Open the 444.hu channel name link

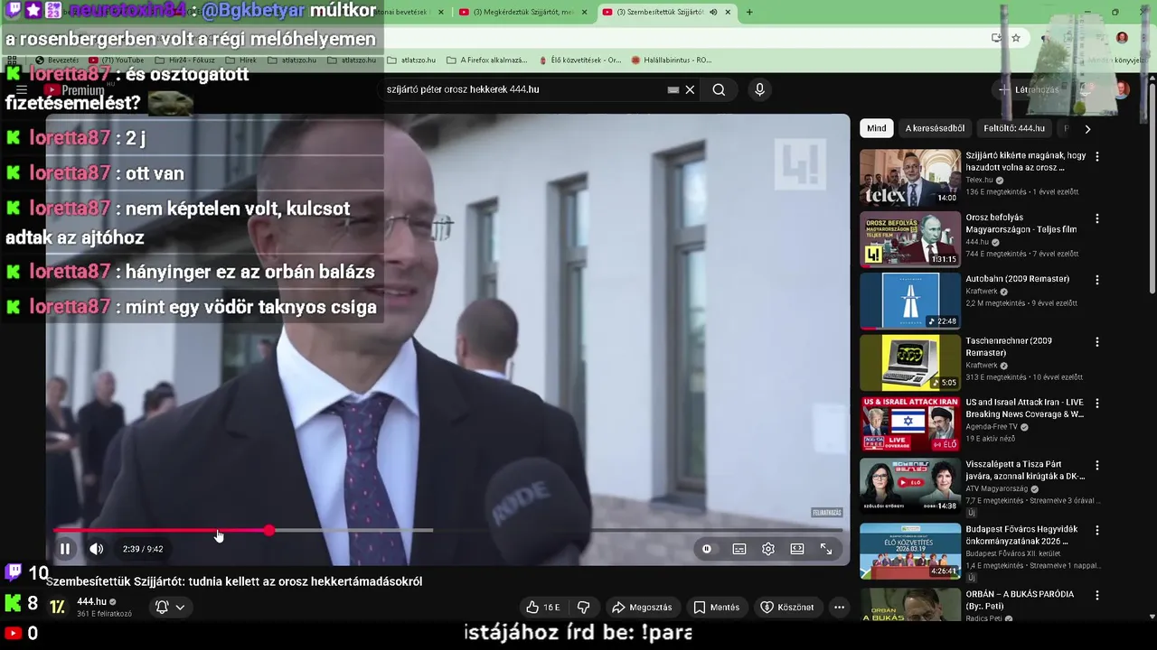point(91,601)
